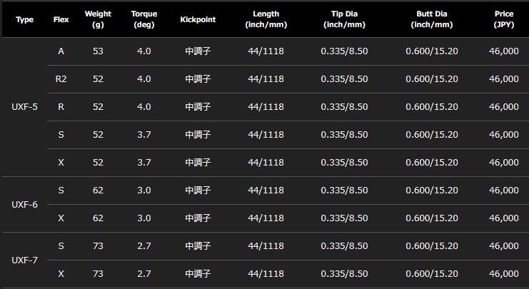Click flex R2 in the UXF-5 rows
Viewport: 529px width, 289px height.
[61, 79]
